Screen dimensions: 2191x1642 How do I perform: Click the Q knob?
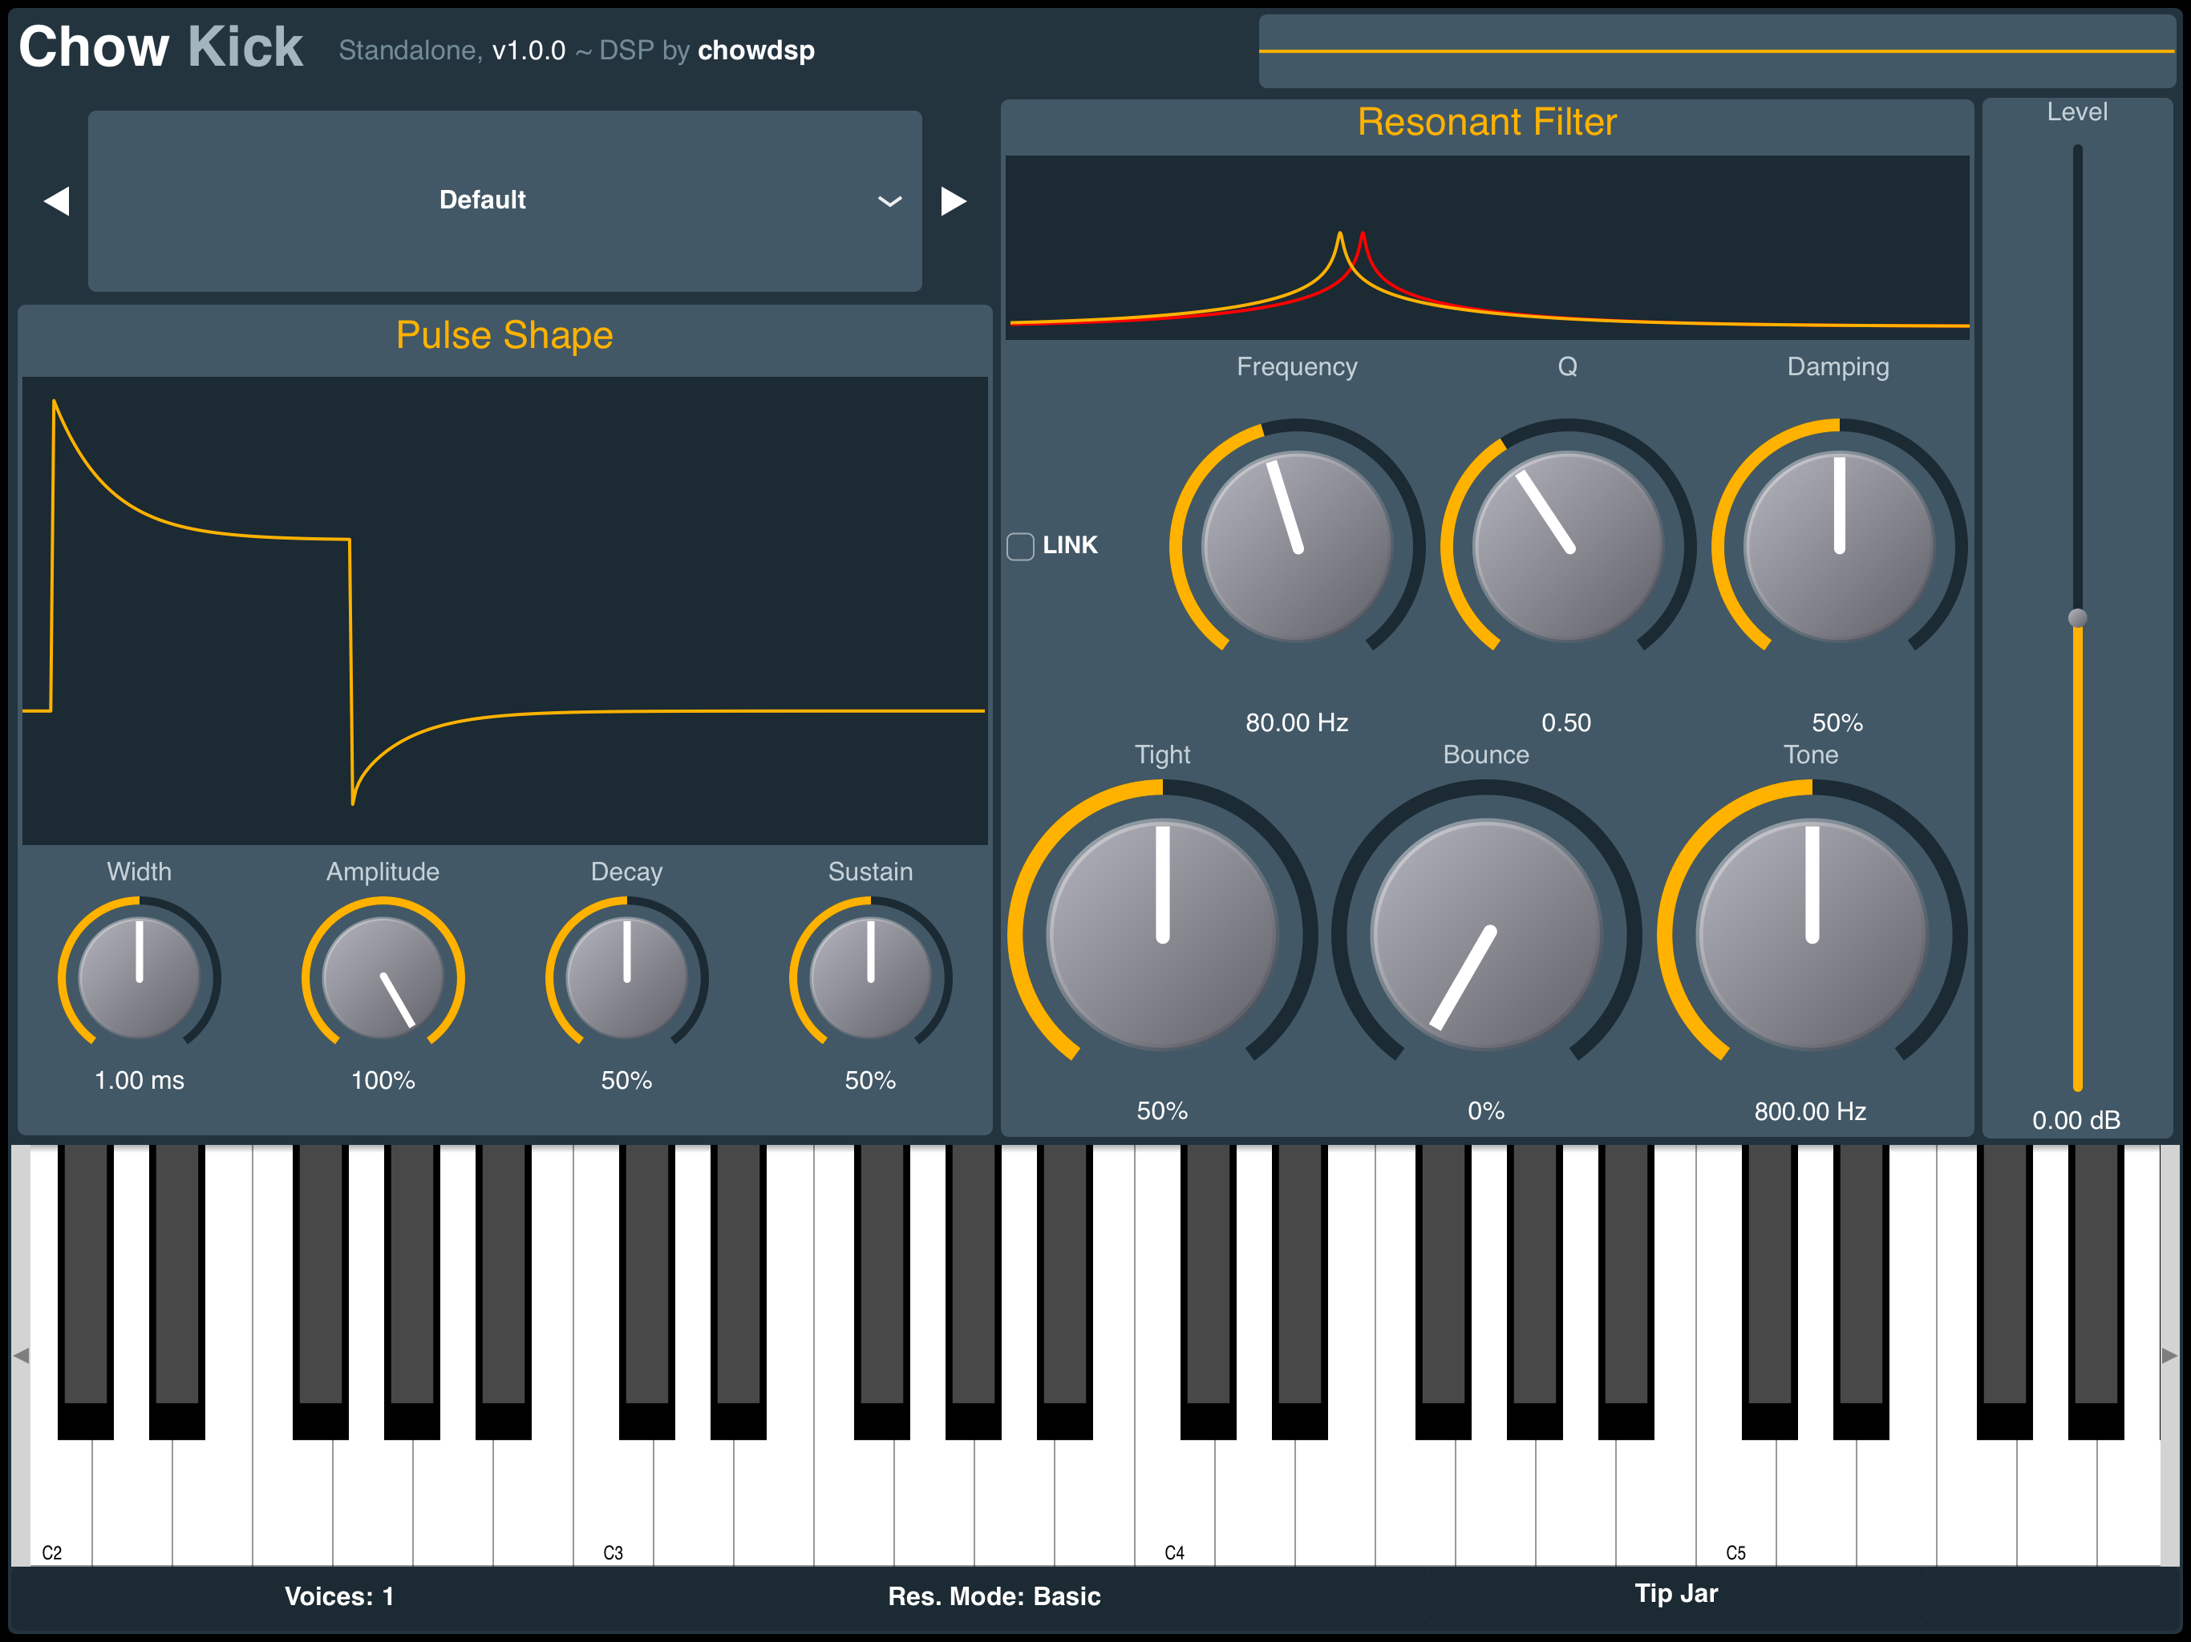tap(1567, 546)
